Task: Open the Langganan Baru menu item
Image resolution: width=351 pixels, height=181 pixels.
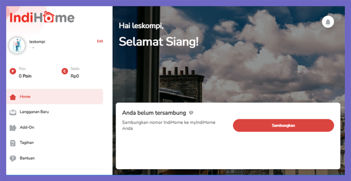Action: point(54,112)
